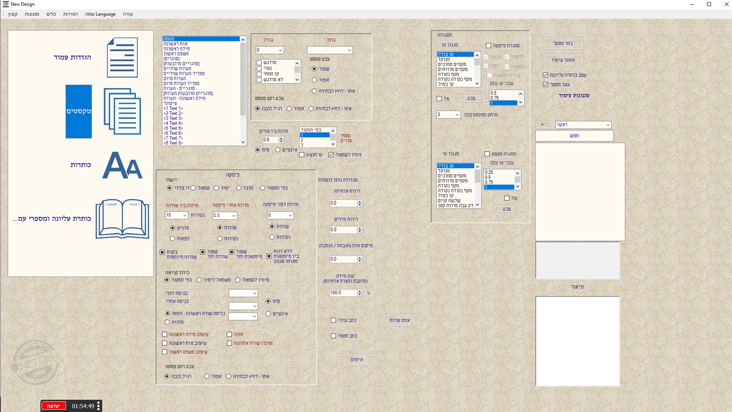The image size is (732, 412).
Task: Enable the מסגרת פיסקה paragraph frame checkbox
Action: [490, 45]
